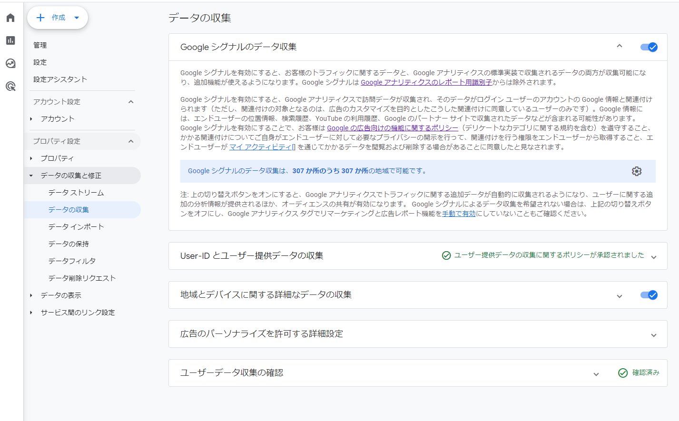Open the Explore icon in left rail
This screenshot has height=421, width=679.
(x=10, y=63)
